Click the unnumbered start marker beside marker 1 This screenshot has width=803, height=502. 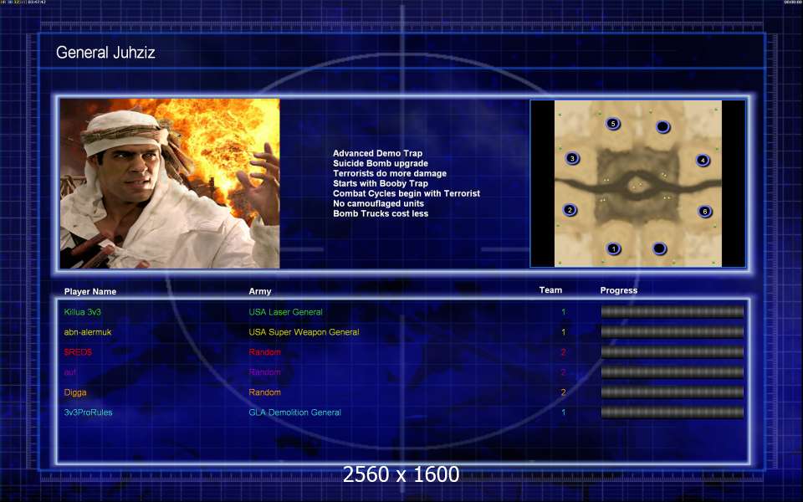[x=660, y=249]
